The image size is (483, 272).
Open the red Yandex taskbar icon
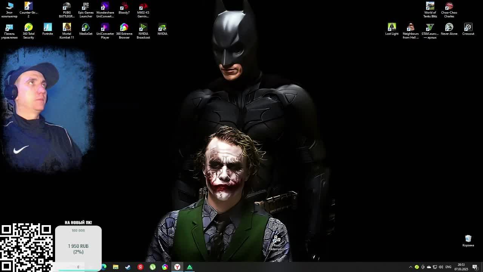coord(140,267)
